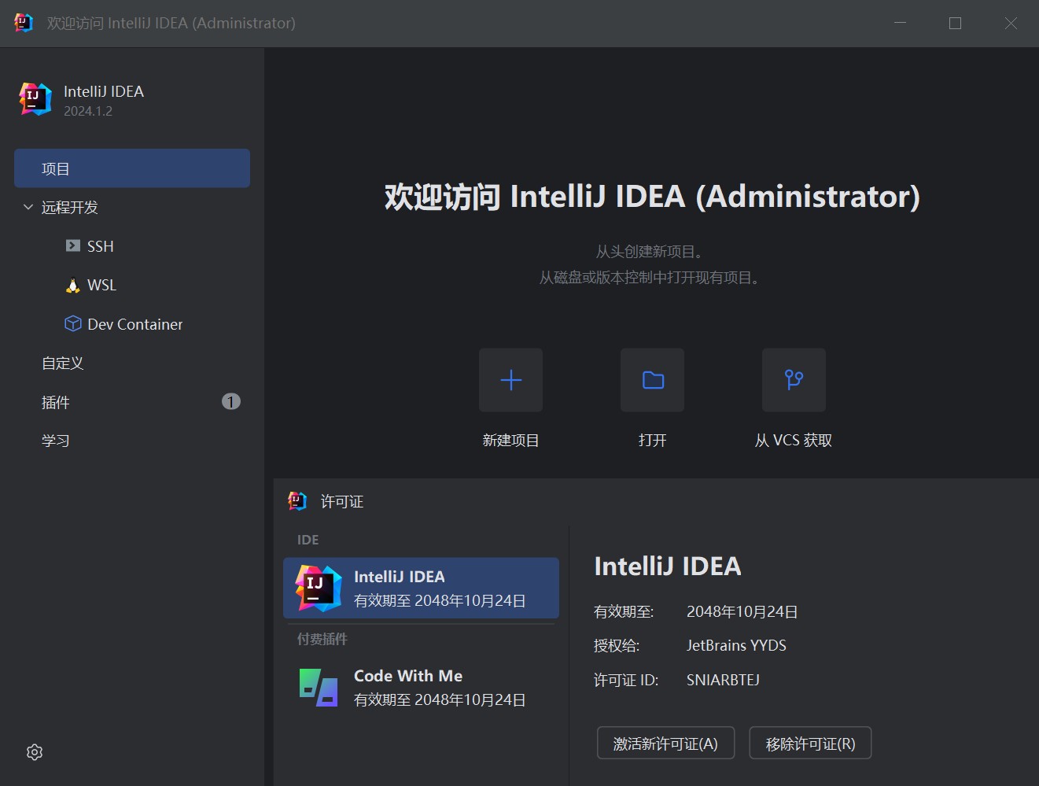The width and height of the screenshot is (1039, 786).
Task: Click the SSH terminal icon
Action: 73,246
